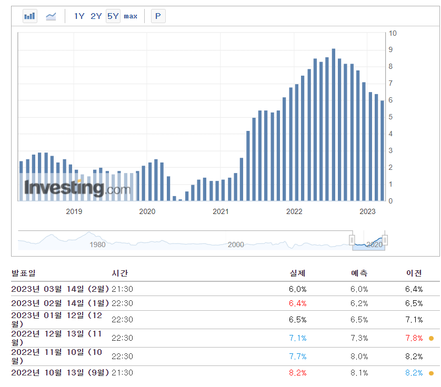Click the 이전 column header

414,273
